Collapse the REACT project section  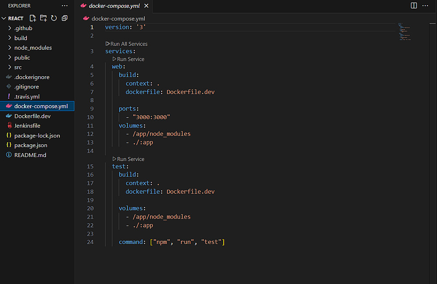click(x=16, y=18)
